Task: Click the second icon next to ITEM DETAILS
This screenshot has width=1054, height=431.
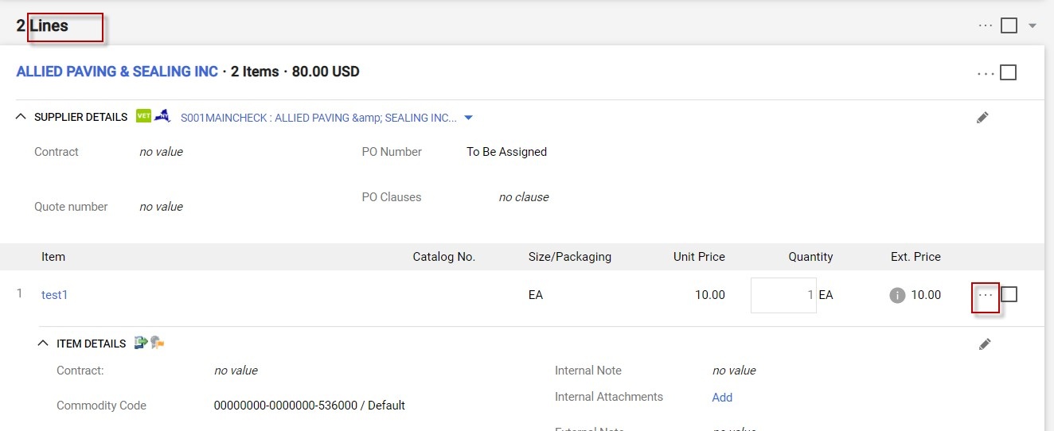Action: tap(158, 343)
